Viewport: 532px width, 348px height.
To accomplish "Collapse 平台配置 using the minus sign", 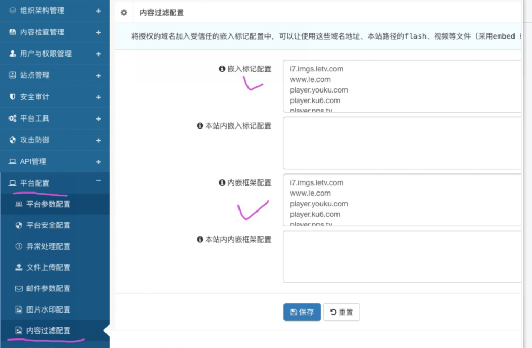I will tap(99, 181).
